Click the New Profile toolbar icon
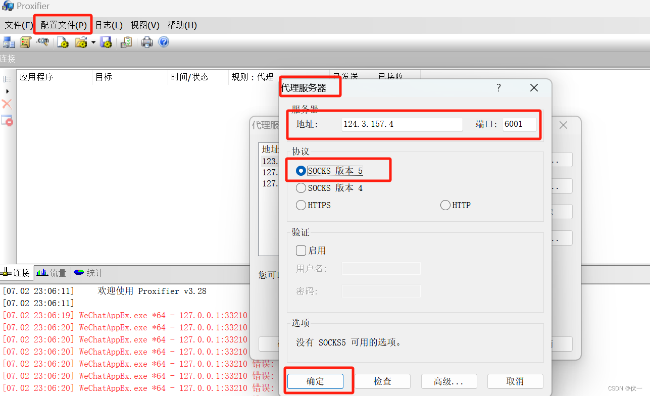The height and width of the screenshot is (396, 650). [63, 42]
